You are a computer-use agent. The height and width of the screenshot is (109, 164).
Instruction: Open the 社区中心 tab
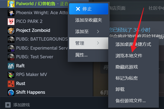click(x=156, y=8)
